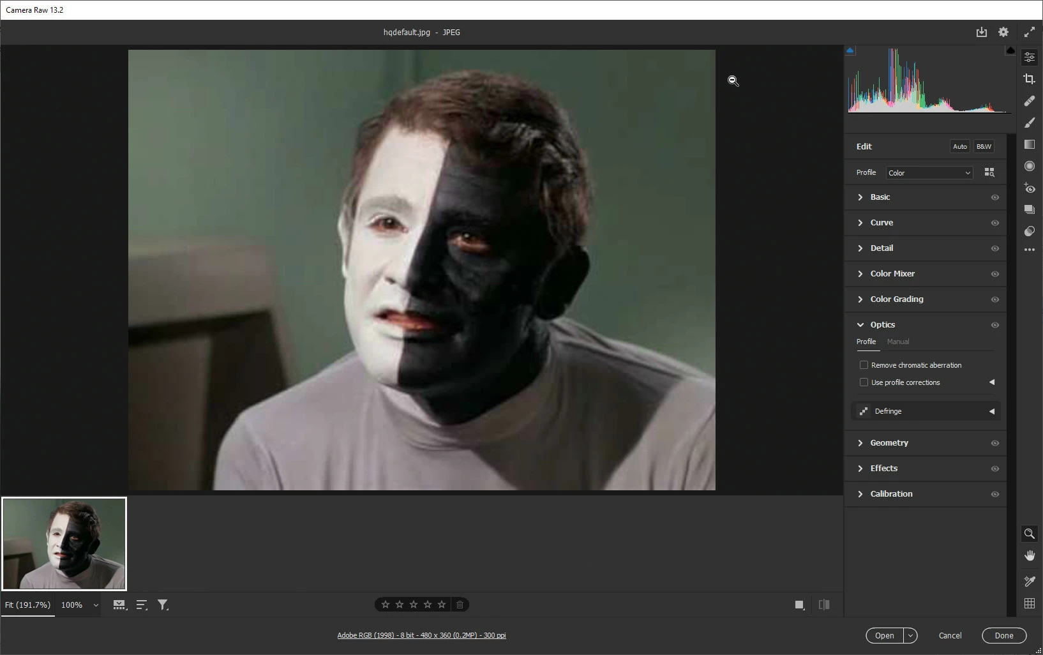1043x655 pixels.
Task: Click the Cancel button
Action: coord(950,636)
